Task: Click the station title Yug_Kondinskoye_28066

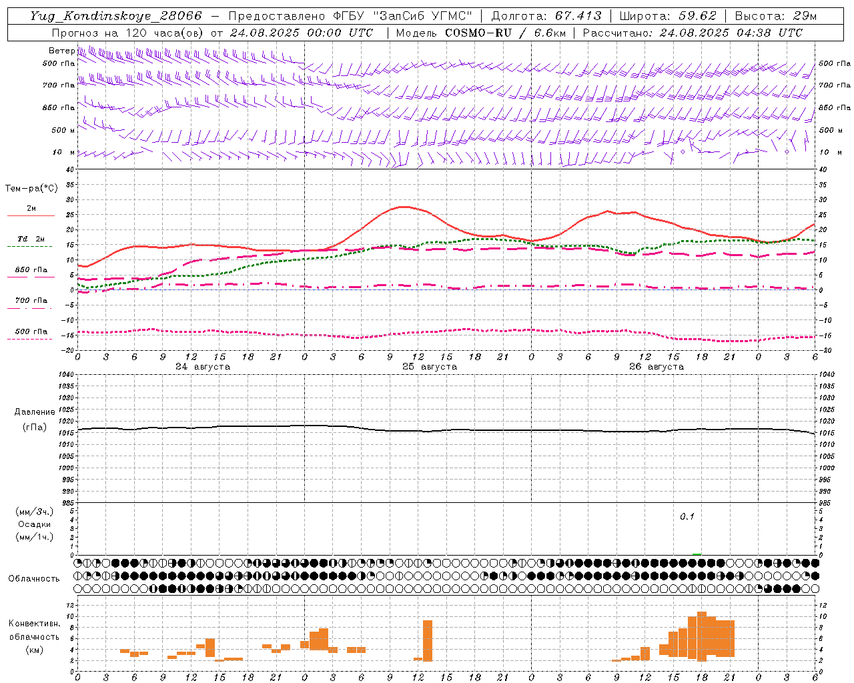Action: click(x=116, y=15)
